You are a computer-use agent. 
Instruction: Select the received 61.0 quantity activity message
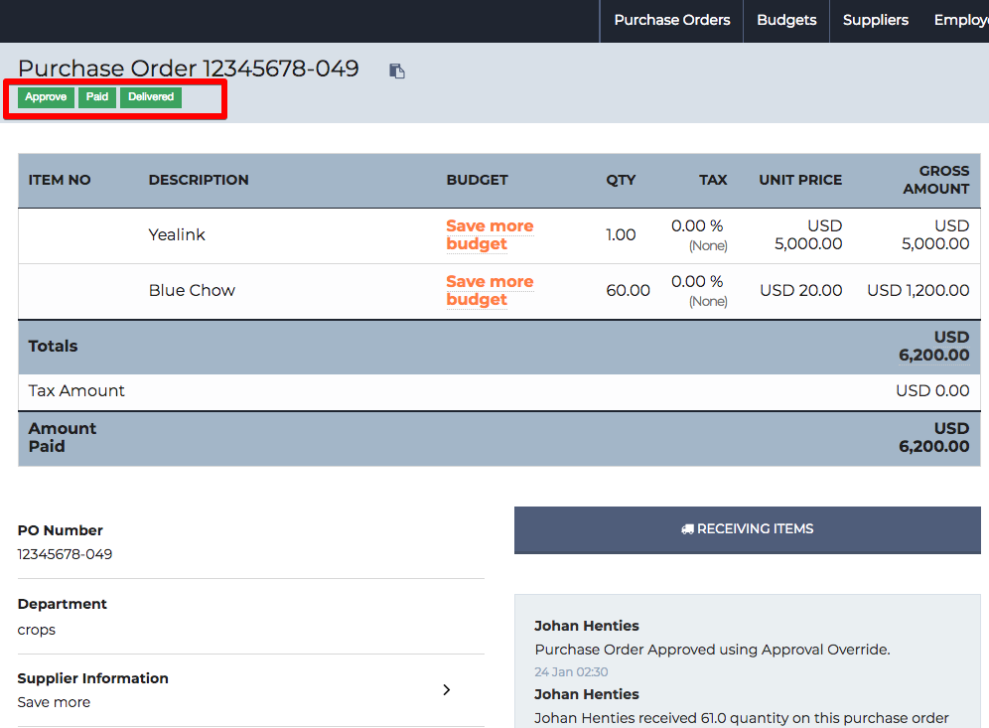741,718
